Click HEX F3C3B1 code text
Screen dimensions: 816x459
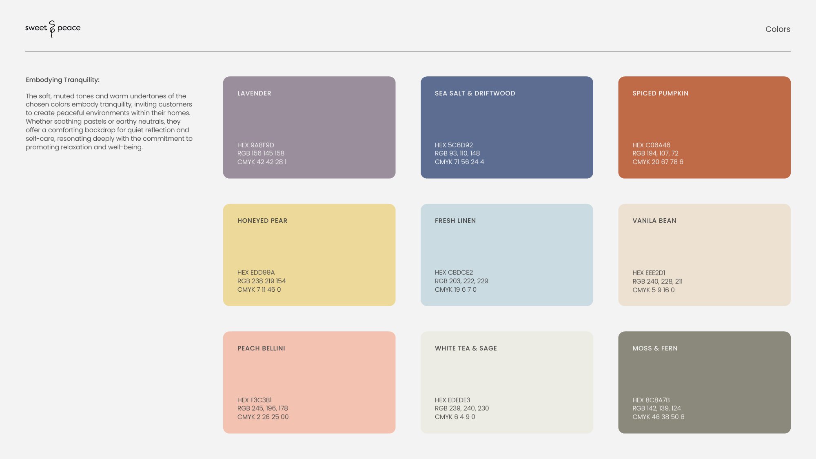254,400
